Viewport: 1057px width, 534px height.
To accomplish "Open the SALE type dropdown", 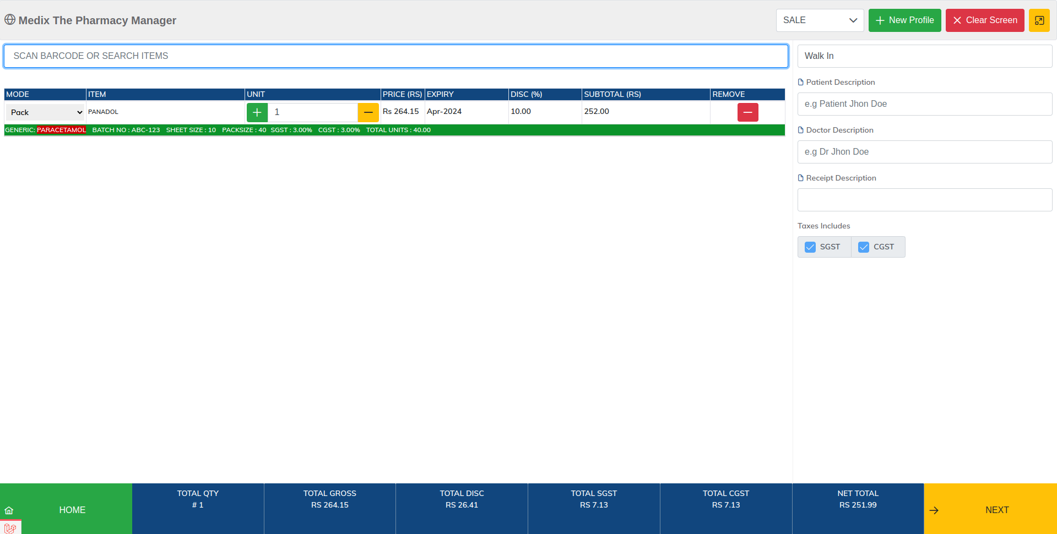I will click(820, 20).
